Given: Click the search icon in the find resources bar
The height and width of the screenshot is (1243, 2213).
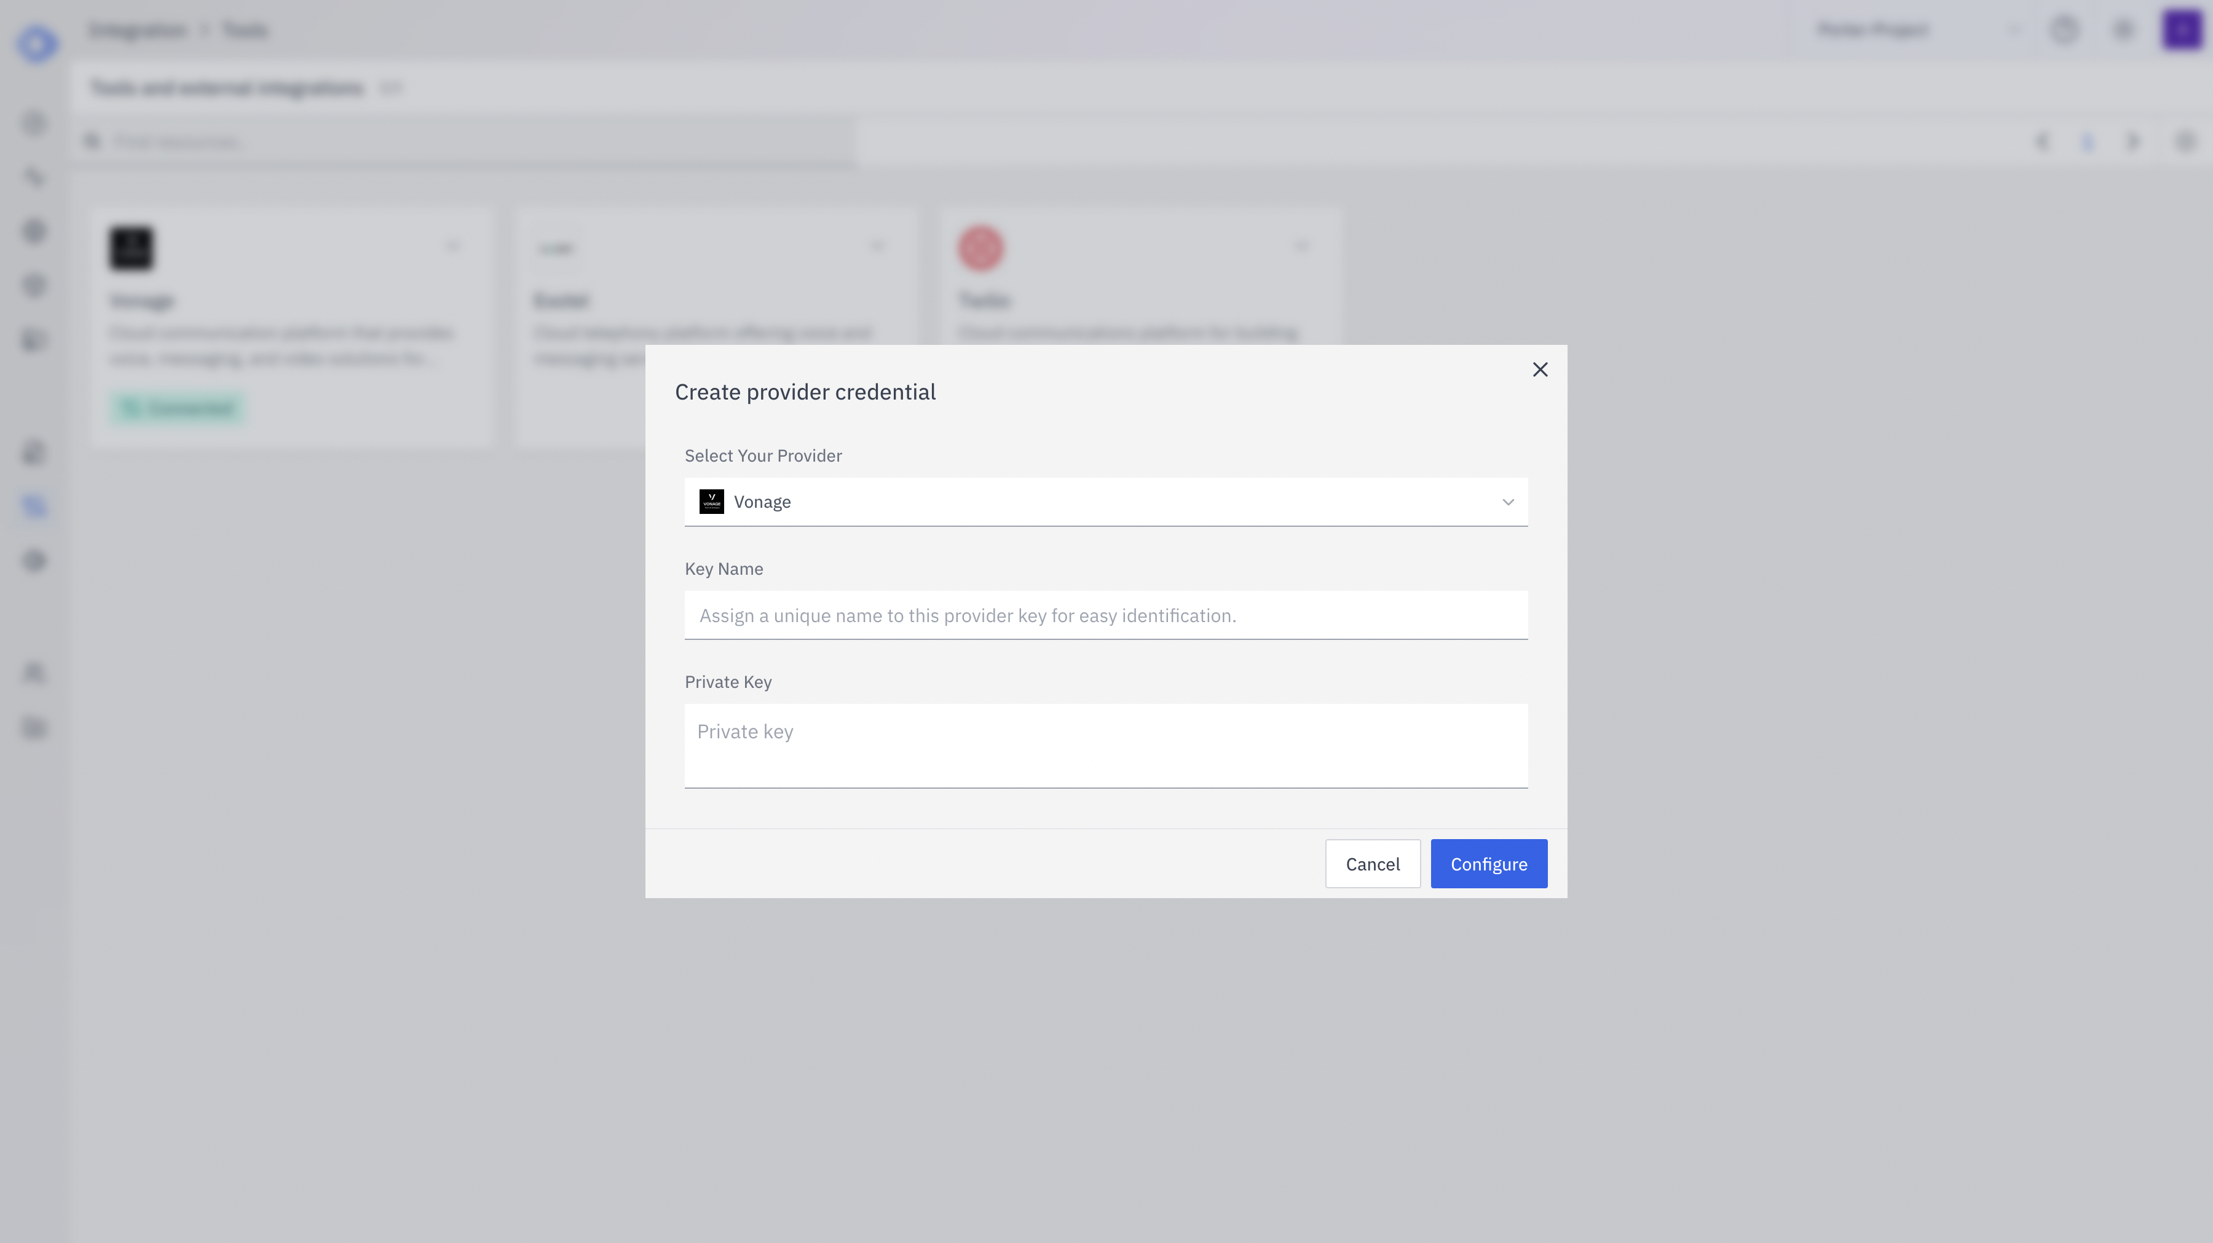Looking at the screenshot, I should 92,141.
